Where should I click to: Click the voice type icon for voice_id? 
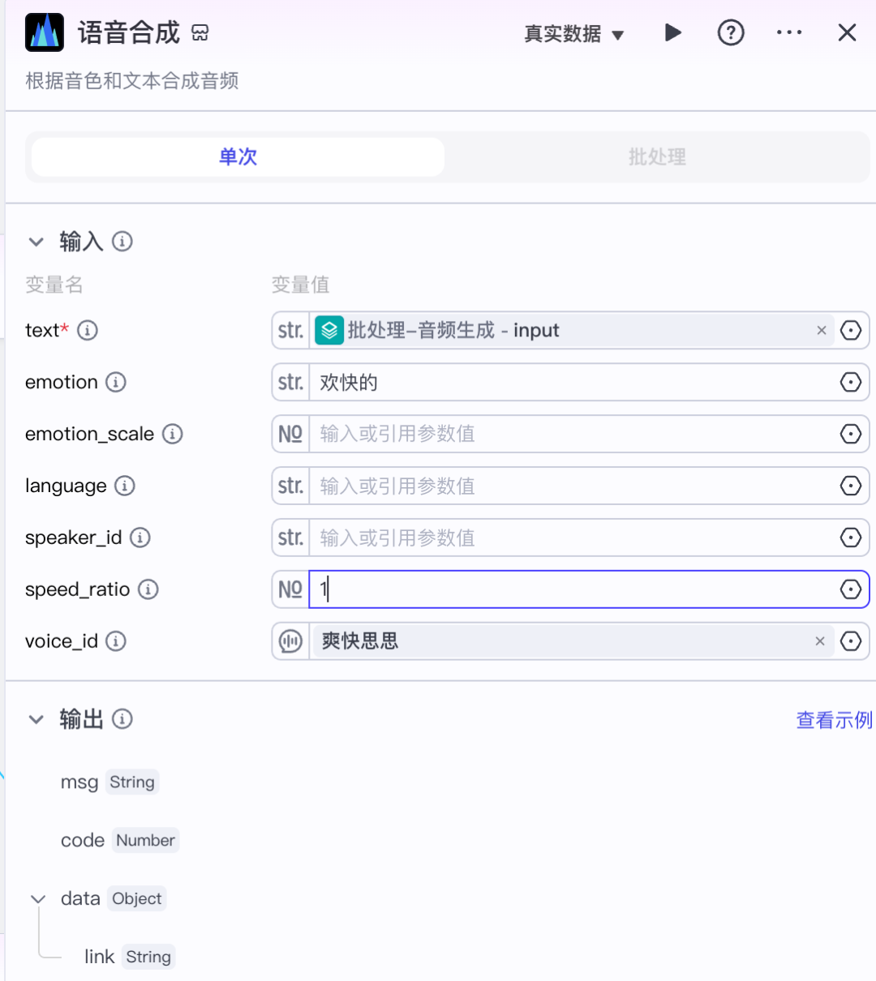(x=290, y=641)
